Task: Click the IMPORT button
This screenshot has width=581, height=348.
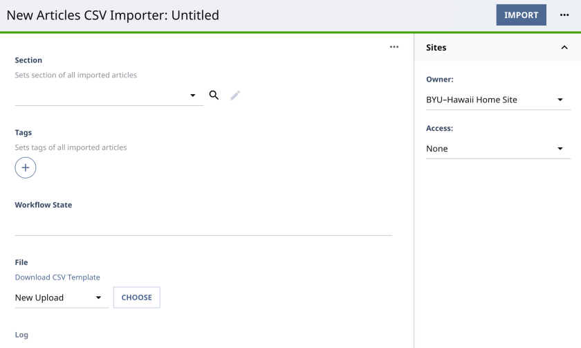Action: [521, 15]
